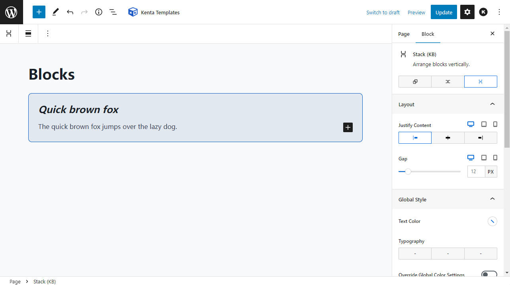This screenshot has height=285, width=510.
Task: Close the settings sidebar
Action: (492, 34)
